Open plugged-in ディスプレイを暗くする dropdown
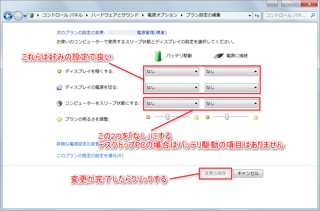 [231, 72]
